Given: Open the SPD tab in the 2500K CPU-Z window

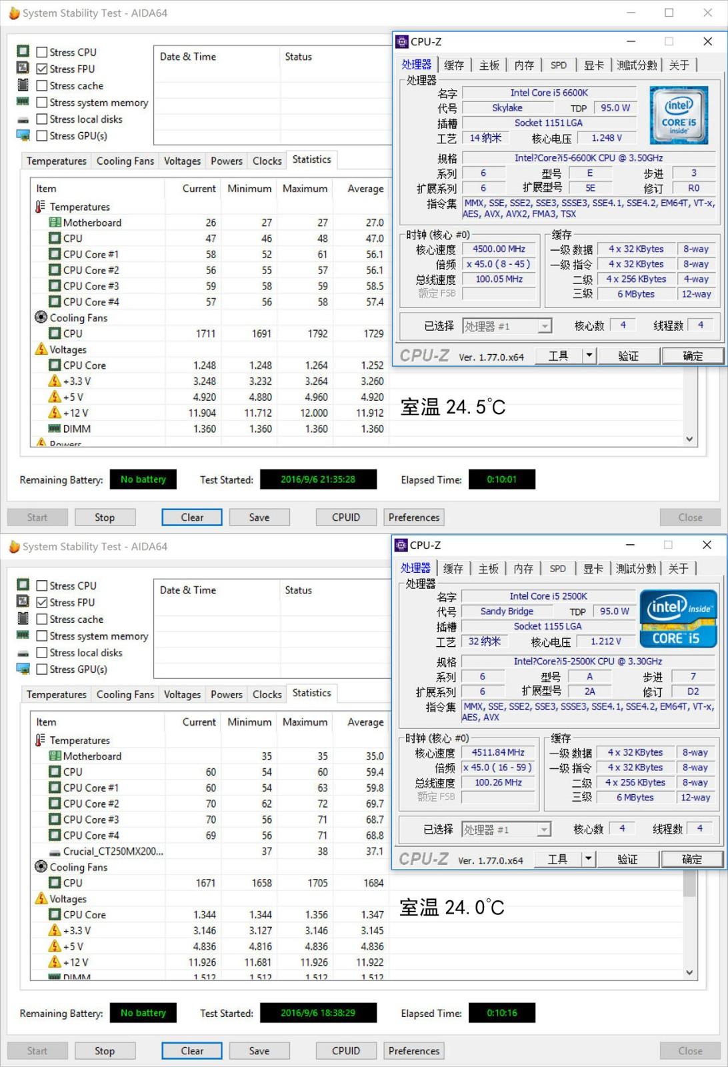Looking at the screenshot, I should coord(558,568).
